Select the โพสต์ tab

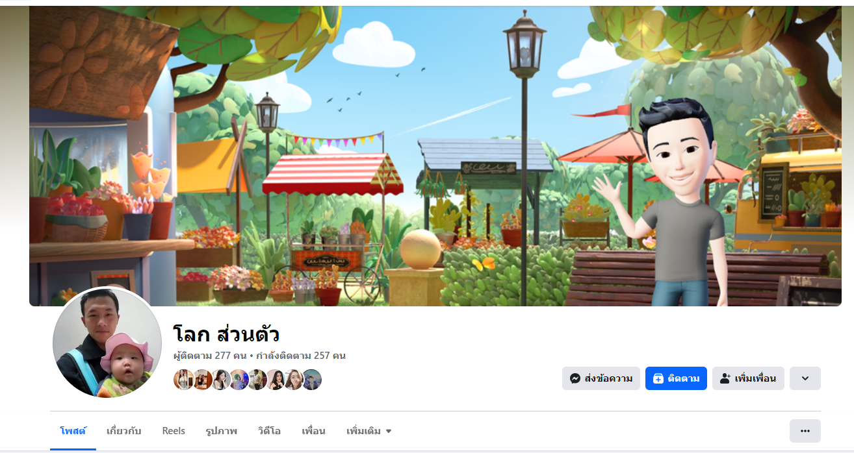(x=73, y=431)
